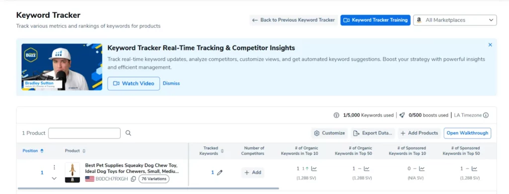Open Sponsored Keywords Top 50 trend chart
Image resolution: width=509 pixels, height=194 pixels.
[474, 169]
